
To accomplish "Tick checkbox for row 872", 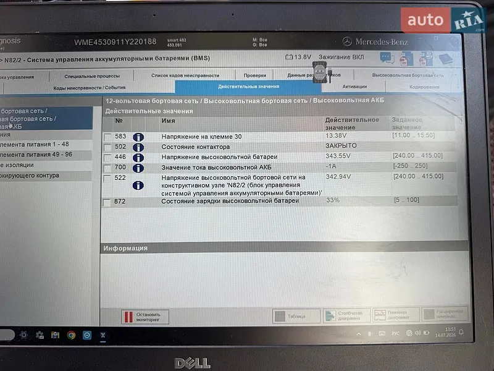I will (107, 203).
